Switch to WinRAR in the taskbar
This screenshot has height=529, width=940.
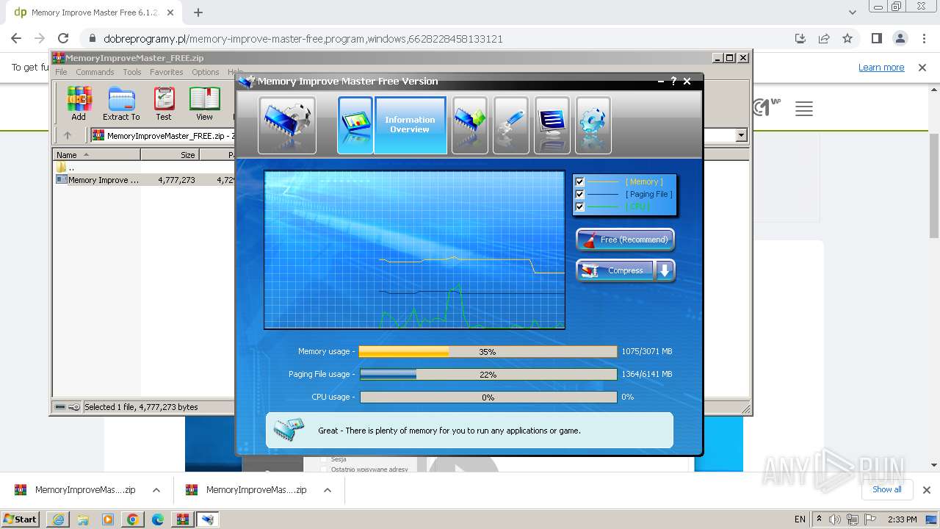(183, 519)
